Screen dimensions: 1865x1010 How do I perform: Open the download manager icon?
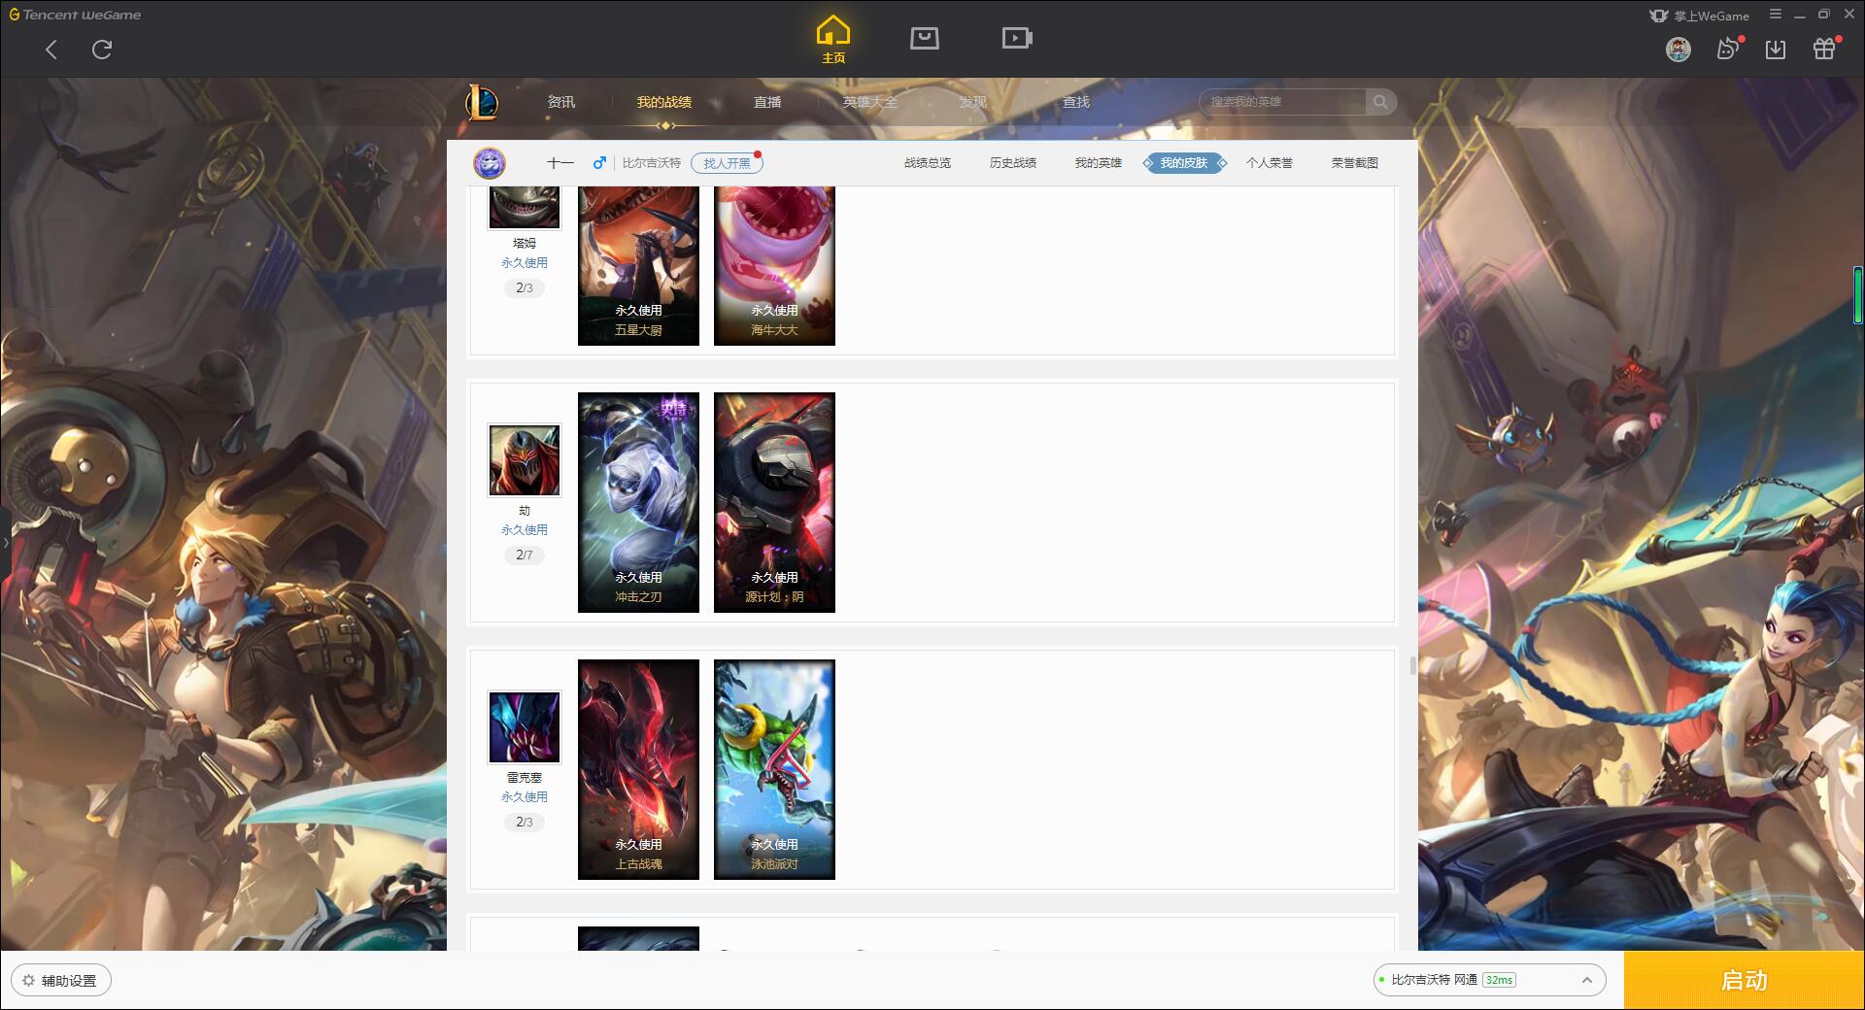coord(1776,50)
